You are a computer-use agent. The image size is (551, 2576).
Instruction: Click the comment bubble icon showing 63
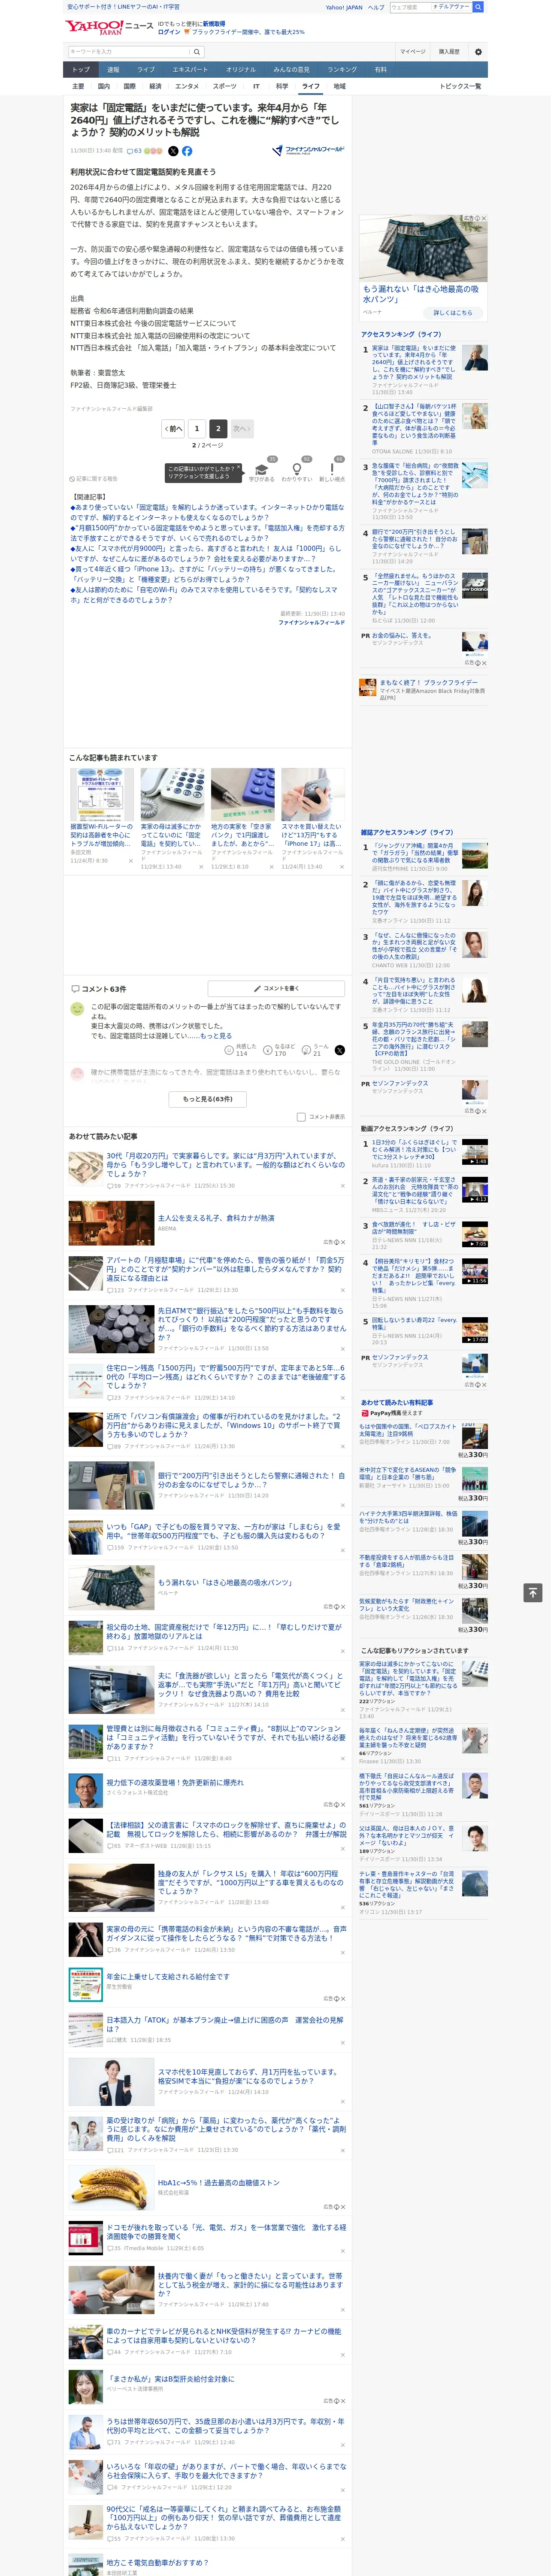(134, 151)
